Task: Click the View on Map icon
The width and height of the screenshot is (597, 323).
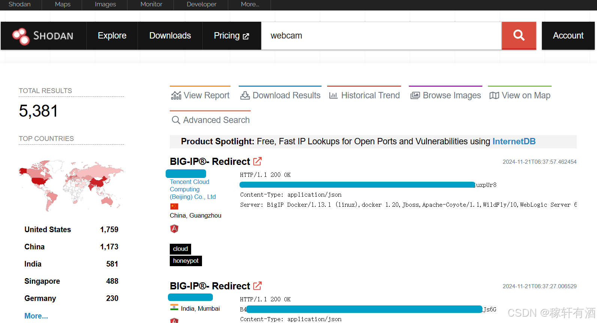Action: click(x=494, y=96)
